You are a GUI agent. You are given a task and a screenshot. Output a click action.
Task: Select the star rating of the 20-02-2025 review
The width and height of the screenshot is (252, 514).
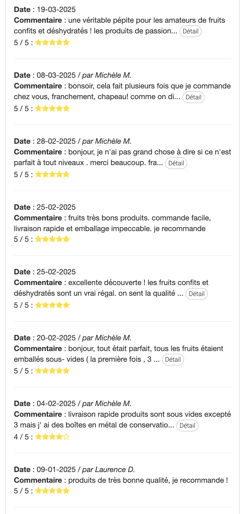click(x=52, y=371)
